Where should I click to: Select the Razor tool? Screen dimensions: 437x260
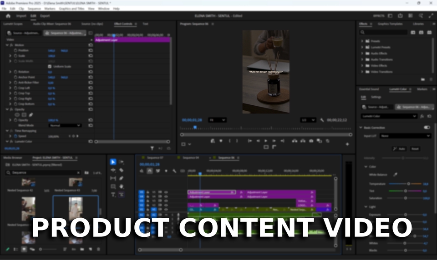click(x=122, y=170)
